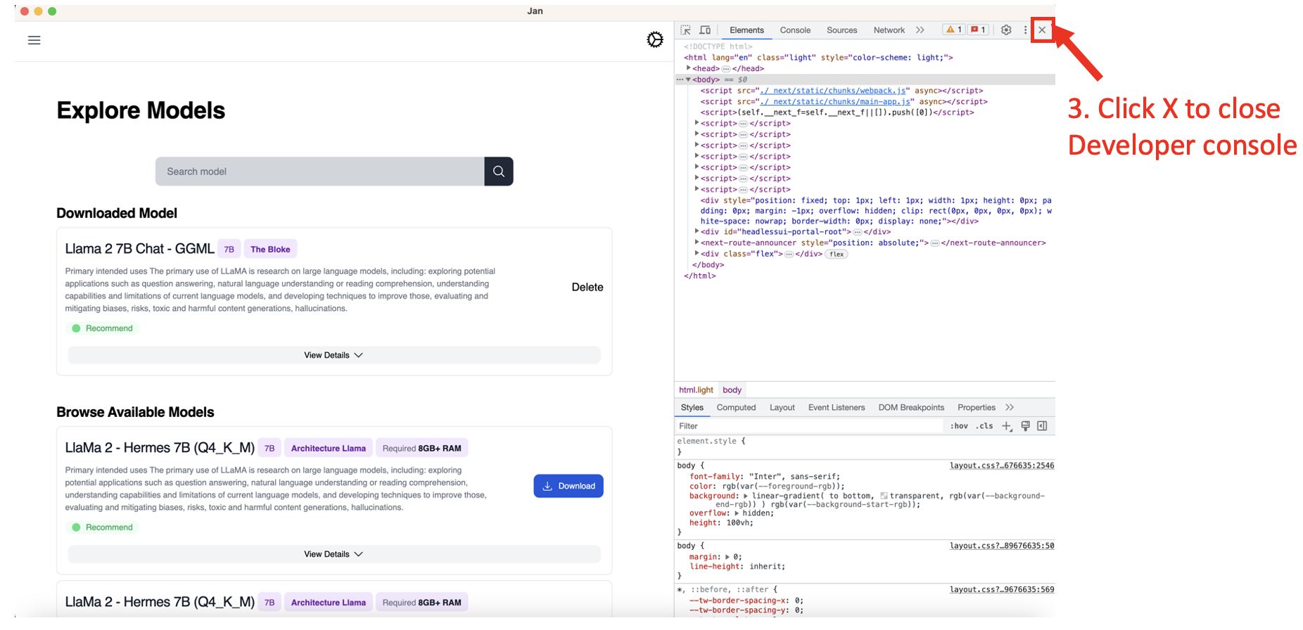Click the magnifier search button

(498, 172)
